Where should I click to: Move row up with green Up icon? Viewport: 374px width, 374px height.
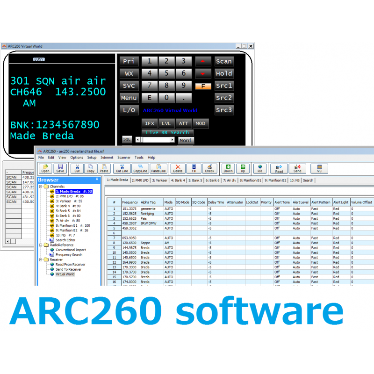click(243, 168)
